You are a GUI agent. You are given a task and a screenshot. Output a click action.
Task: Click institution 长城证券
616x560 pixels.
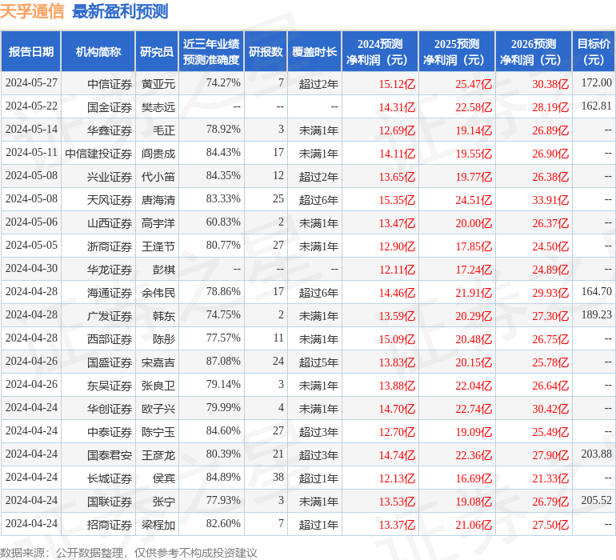coord(110,478)
